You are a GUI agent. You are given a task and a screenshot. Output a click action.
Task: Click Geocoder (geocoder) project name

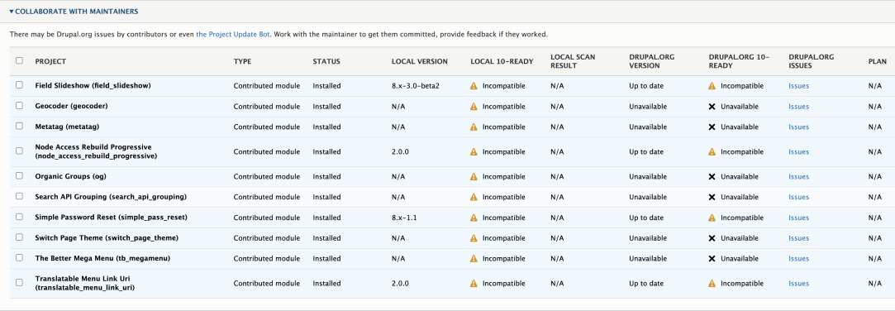pyautogui.click(x=71, y=107)
